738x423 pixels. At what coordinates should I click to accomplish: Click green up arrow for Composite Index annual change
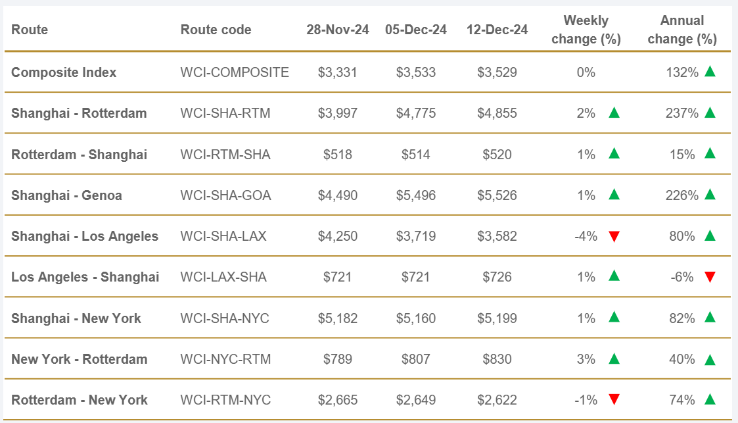coord(710,72)
